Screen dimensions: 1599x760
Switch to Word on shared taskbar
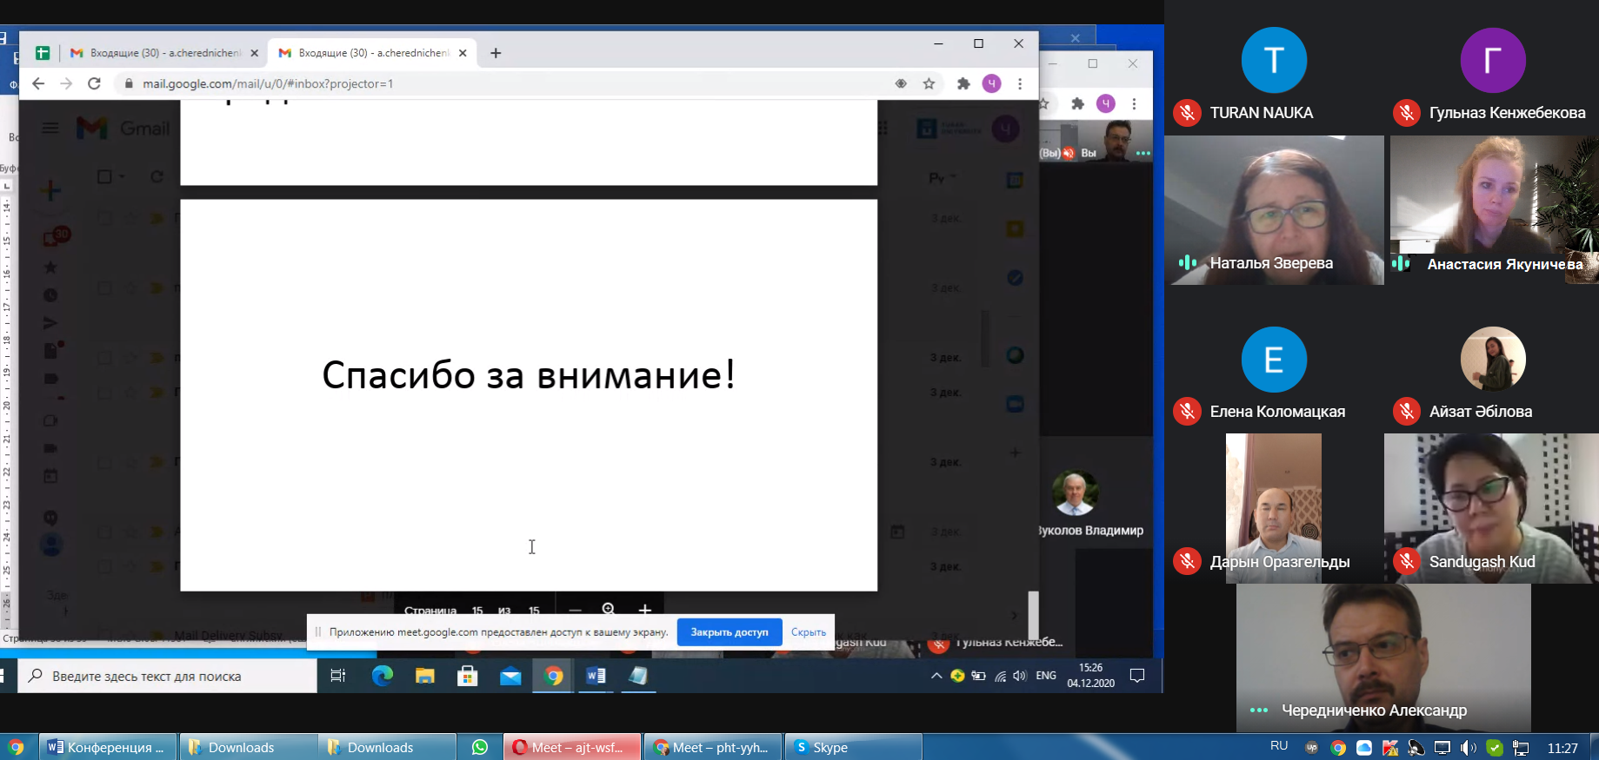click(596, 676)
